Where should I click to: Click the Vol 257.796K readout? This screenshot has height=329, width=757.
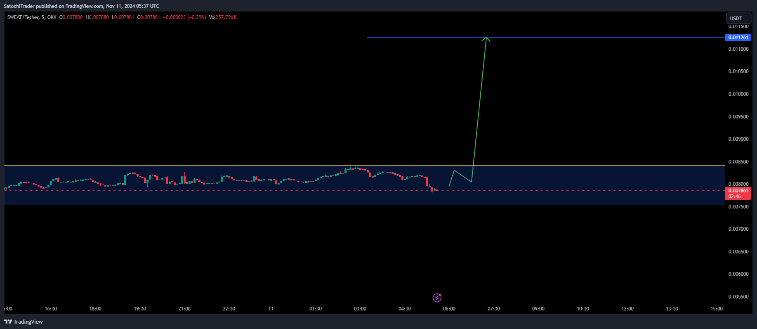[x=223, y=17]
